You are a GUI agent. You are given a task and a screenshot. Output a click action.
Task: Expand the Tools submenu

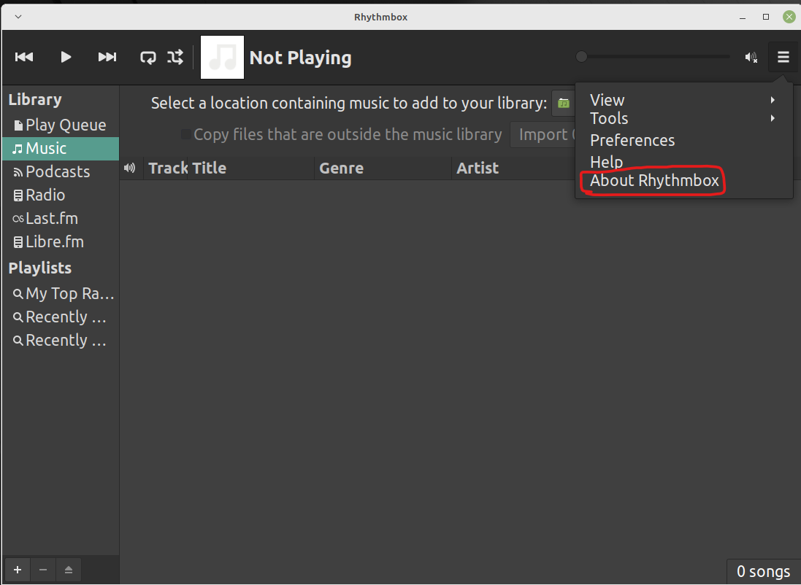(x=683, y=118)
